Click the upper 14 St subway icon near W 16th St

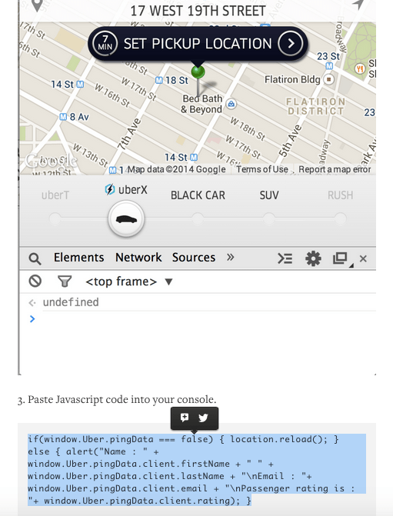pos(80,85)
